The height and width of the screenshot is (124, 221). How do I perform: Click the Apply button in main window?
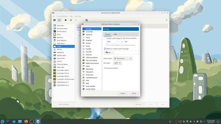coord(163,104)
